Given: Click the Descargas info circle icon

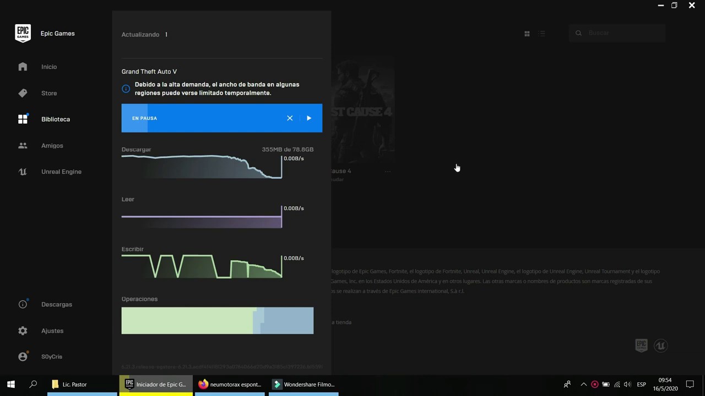Looking at the screenshot, I should coord(23,304).
